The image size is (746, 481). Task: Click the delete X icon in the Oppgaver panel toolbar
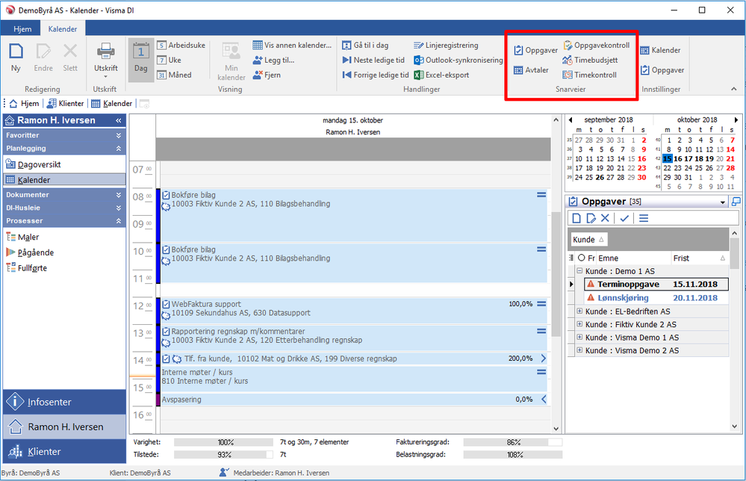605,218
